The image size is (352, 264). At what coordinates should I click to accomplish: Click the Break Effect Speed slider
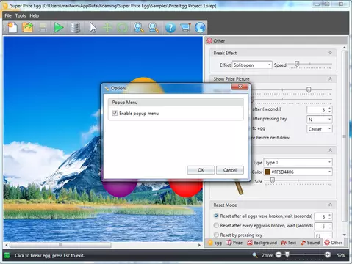310,65
